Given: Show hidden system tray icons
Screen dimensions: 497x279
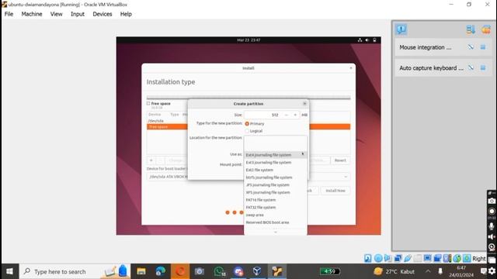Looking at the screenshot, I should (x=428, y=271).
